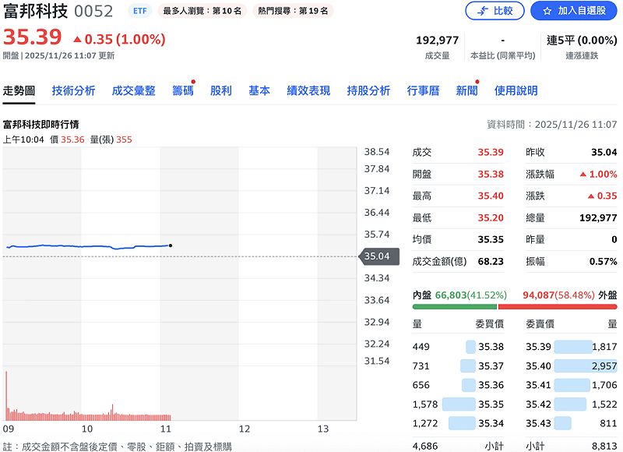Click the black dot ending the price line
Image resolution: width=623 pixels, height=452 pixels.
tap(171, 245)
